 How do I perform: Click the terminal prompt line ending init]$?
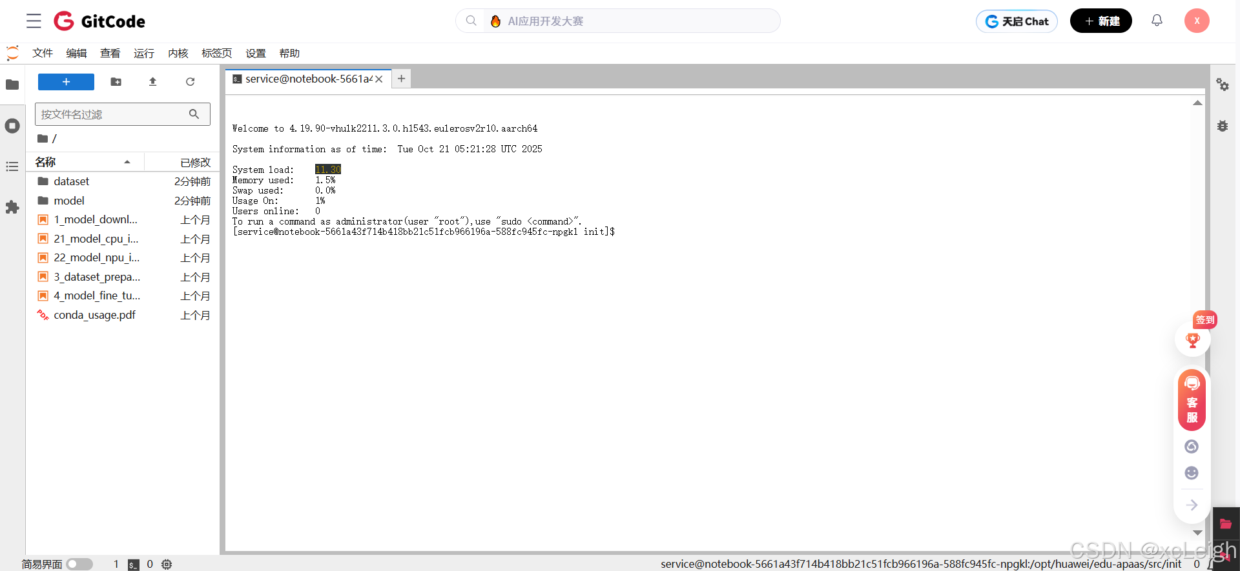pyautogui.click(x=424, y=232)
